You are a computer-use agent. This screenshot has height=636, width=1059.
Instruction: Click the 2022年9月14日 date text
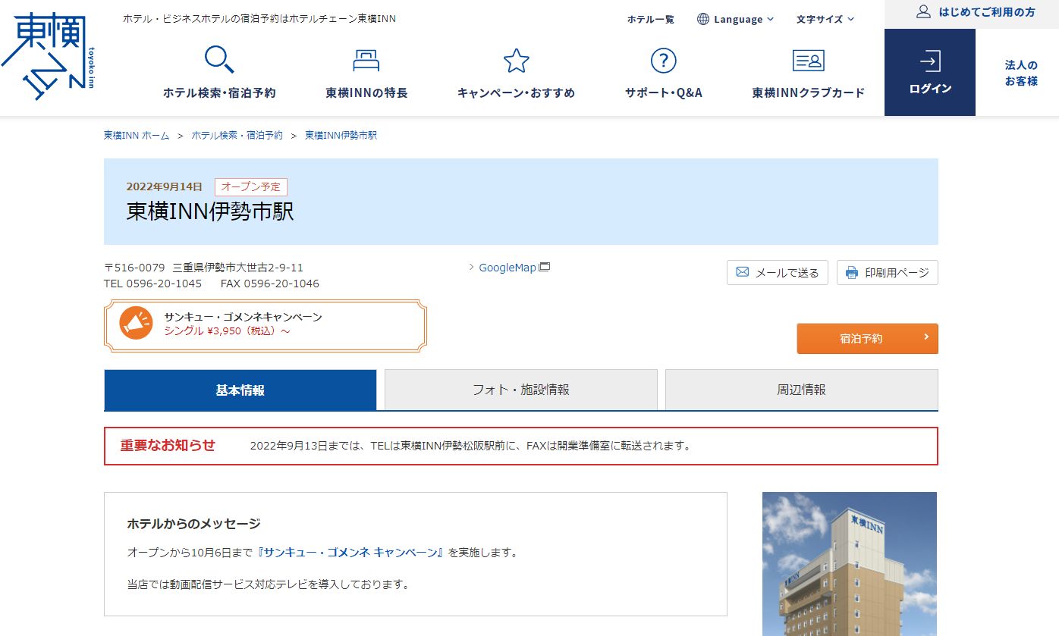click(165, 186)
